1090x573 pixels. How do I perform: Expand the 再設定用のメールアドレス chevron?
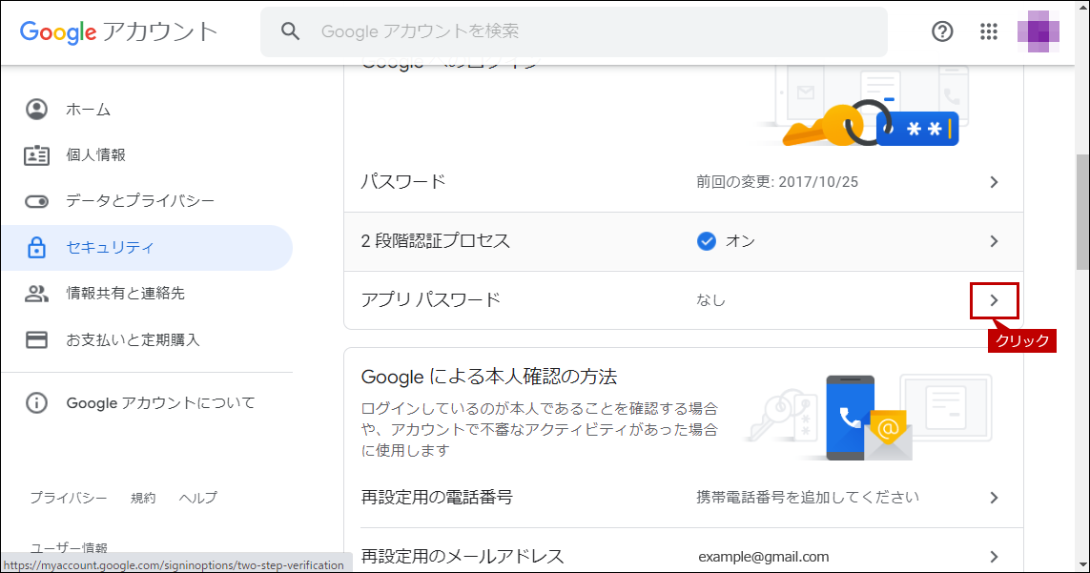pyautogui.click(x=994, y=556)
